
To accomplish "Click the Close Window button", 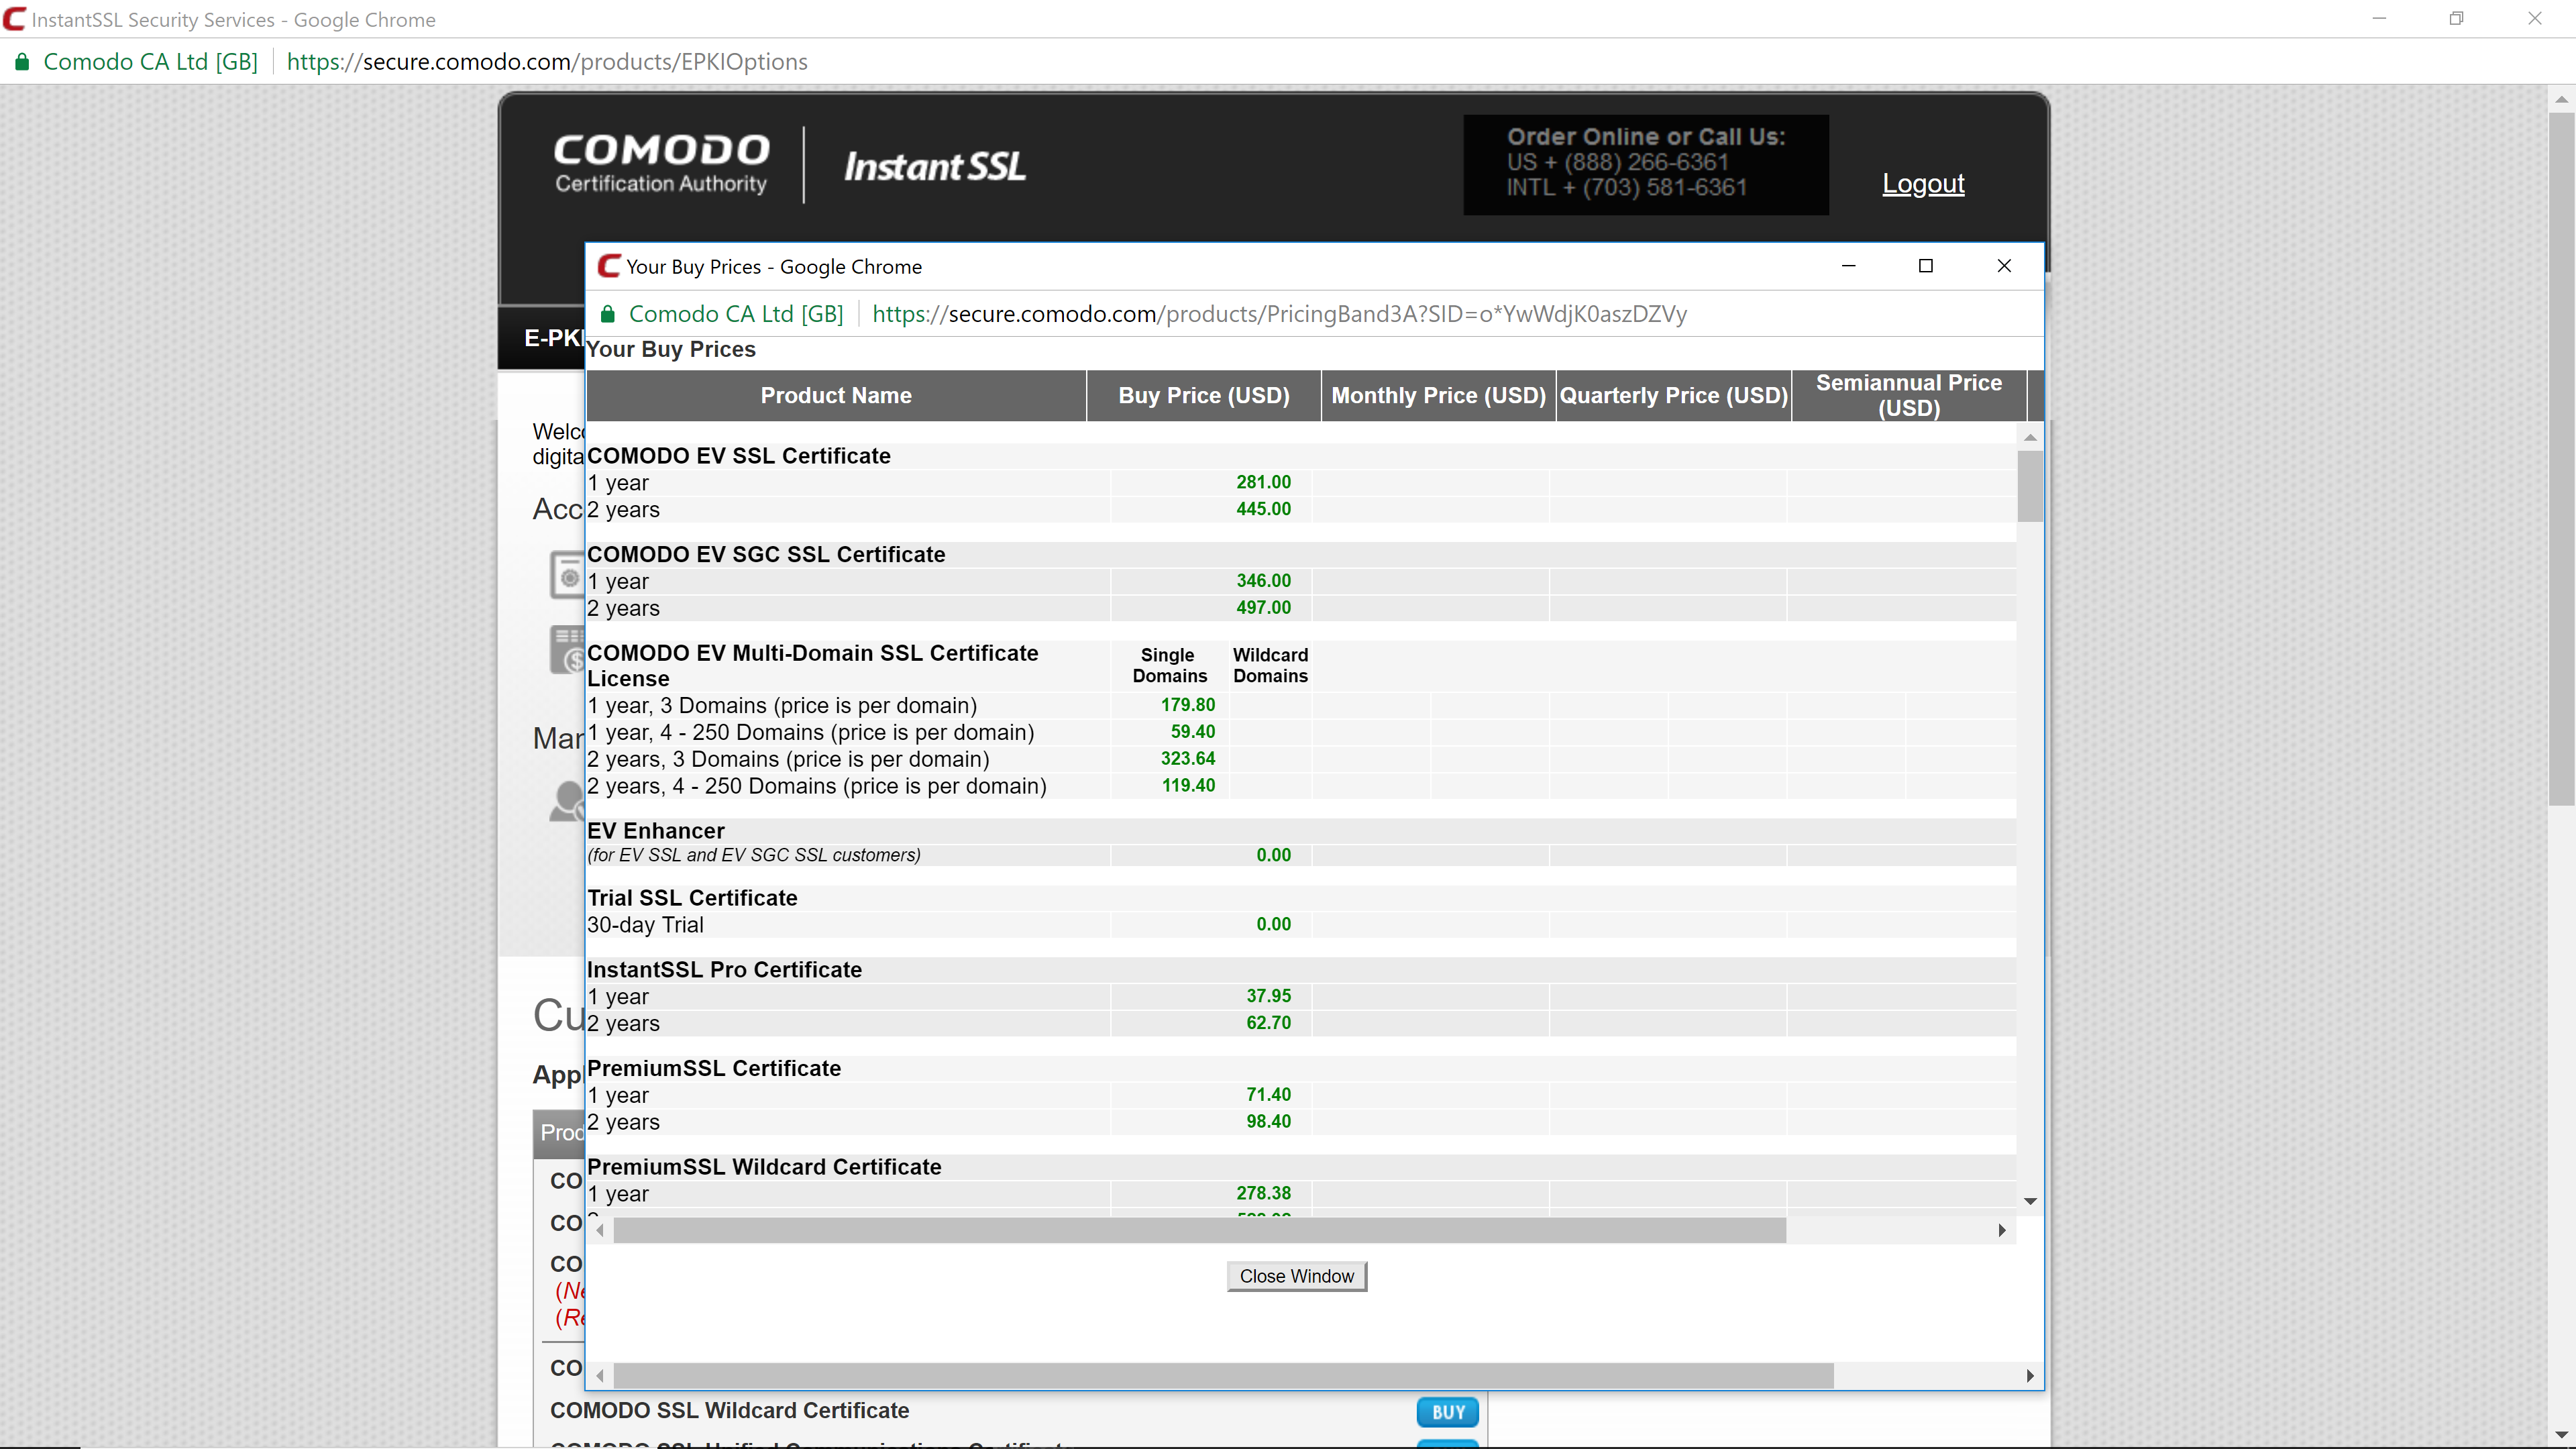I will (1296, 1276).
